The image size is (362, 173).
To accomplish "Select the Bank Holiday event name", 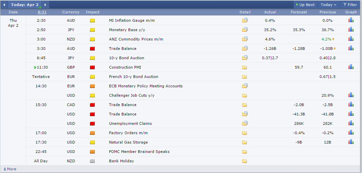I will (121, 161).
